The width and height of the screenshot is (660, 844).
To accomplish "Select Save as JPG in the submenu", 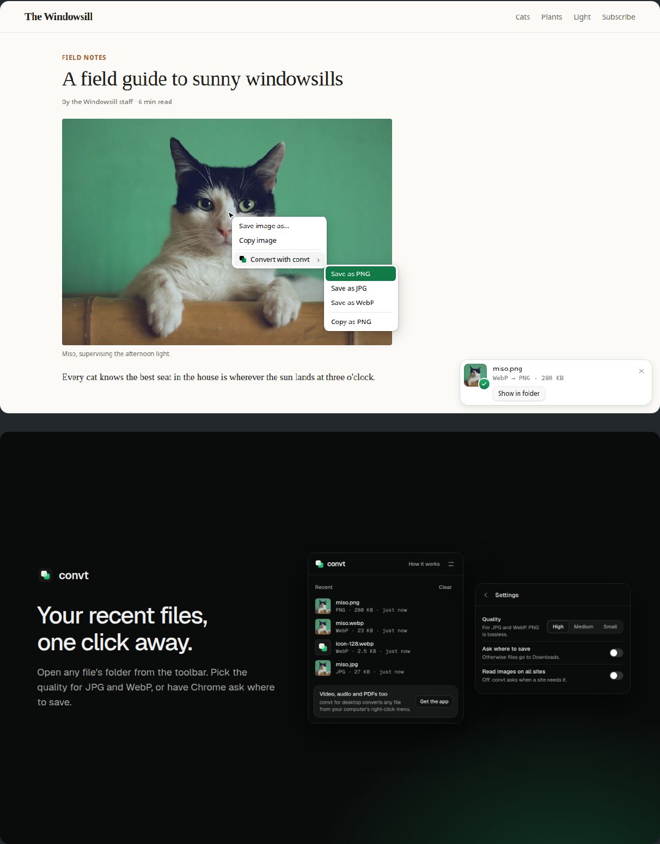I will tap(360, 289).
